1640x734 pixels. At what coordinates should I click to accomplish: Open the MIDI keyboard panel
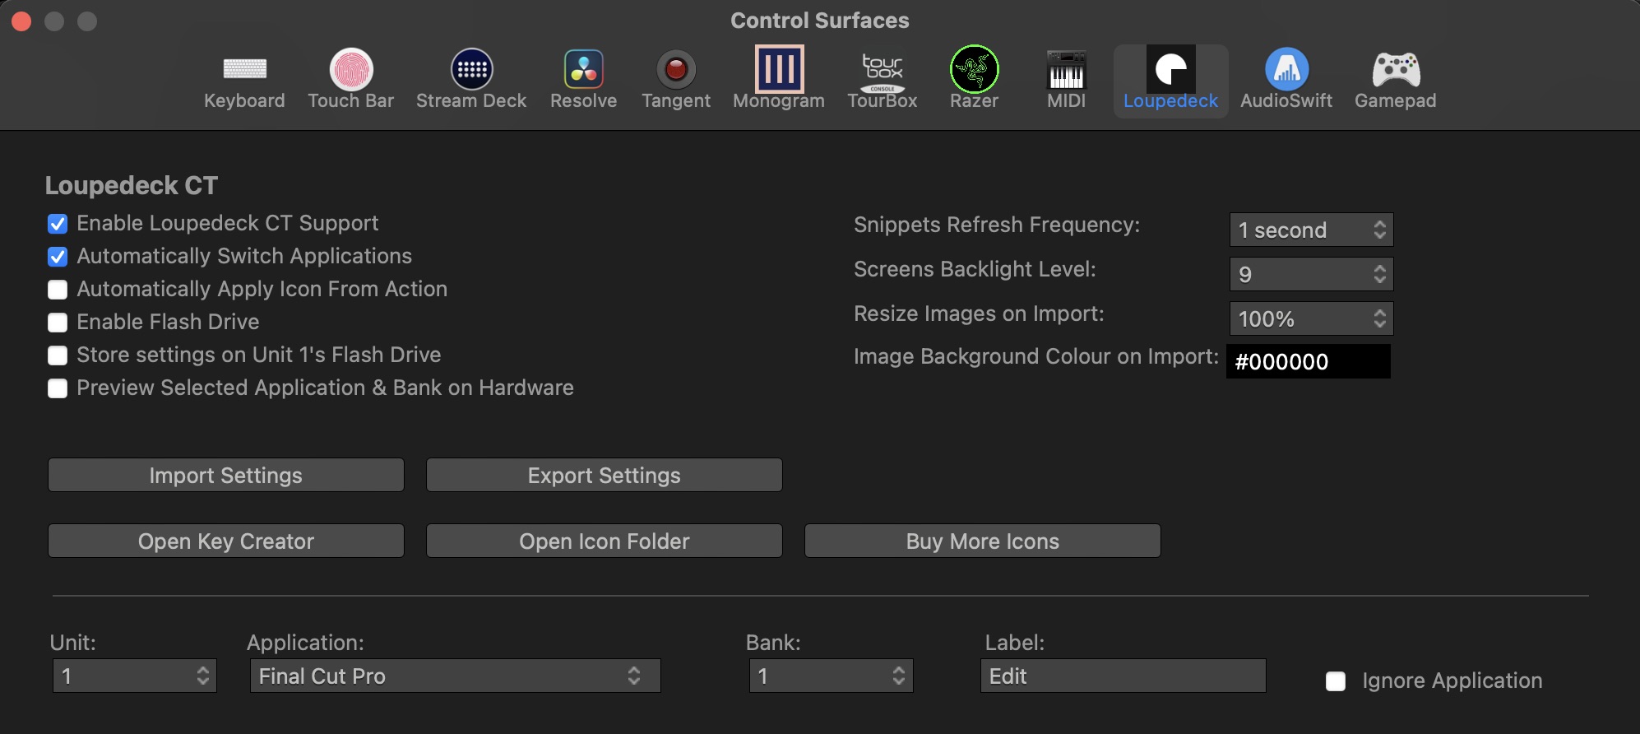1067,81
